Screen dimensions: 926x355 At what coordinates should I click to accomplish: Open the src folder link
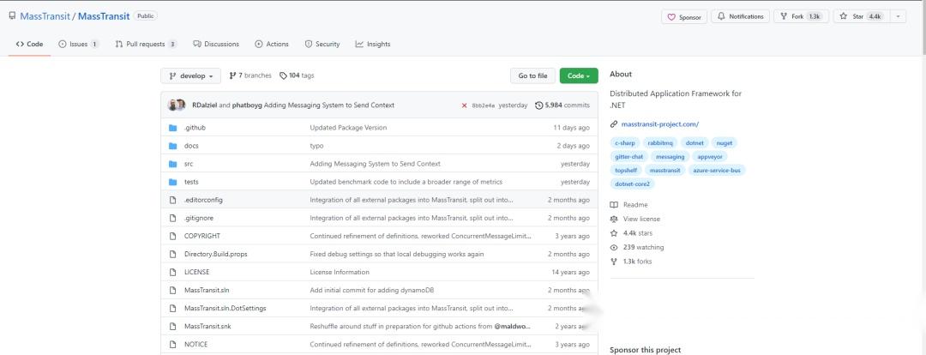[x=189, y=164]
